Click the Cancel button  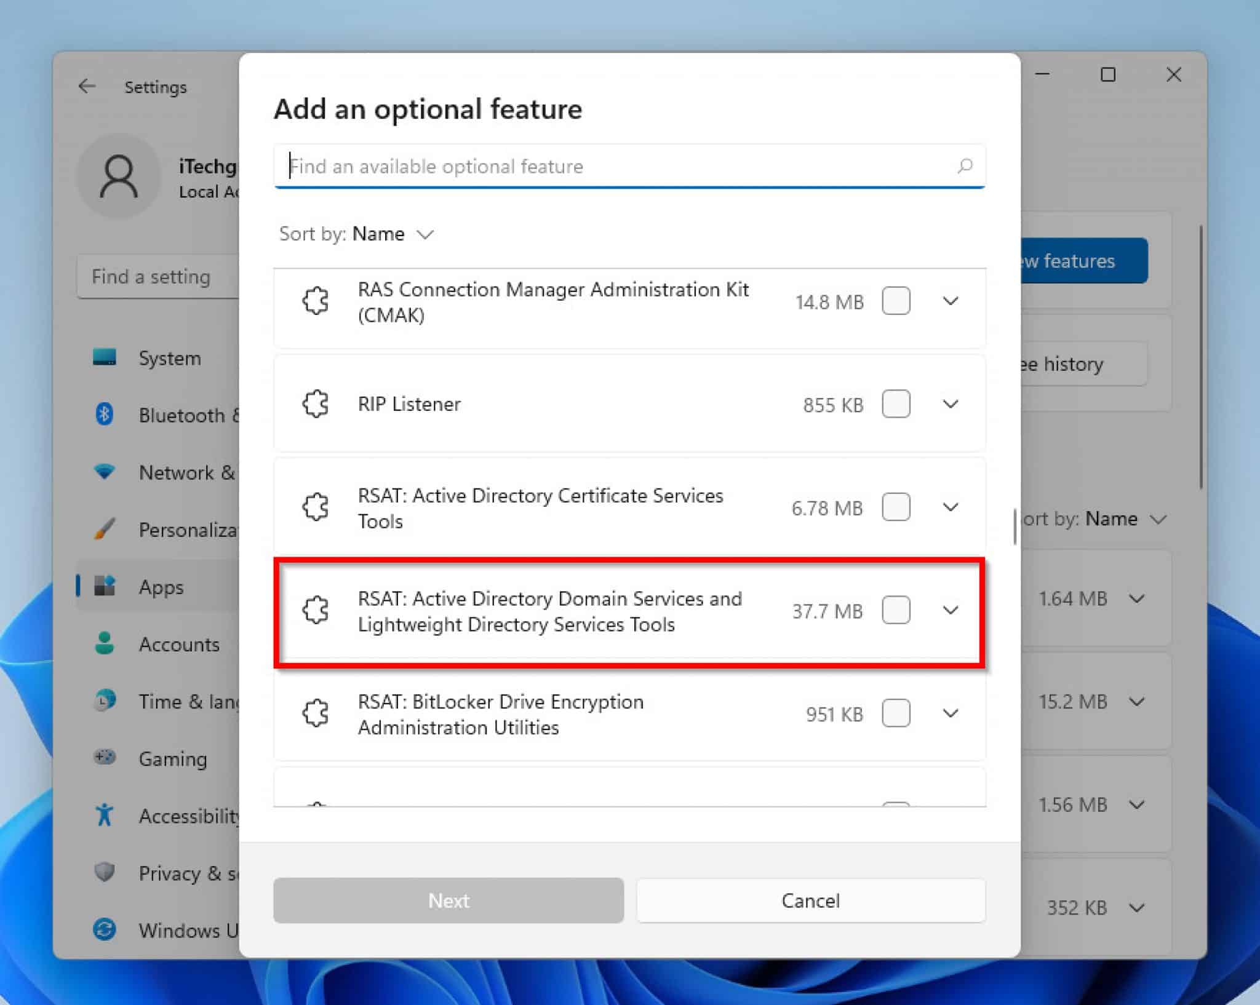tap(811, 900)
